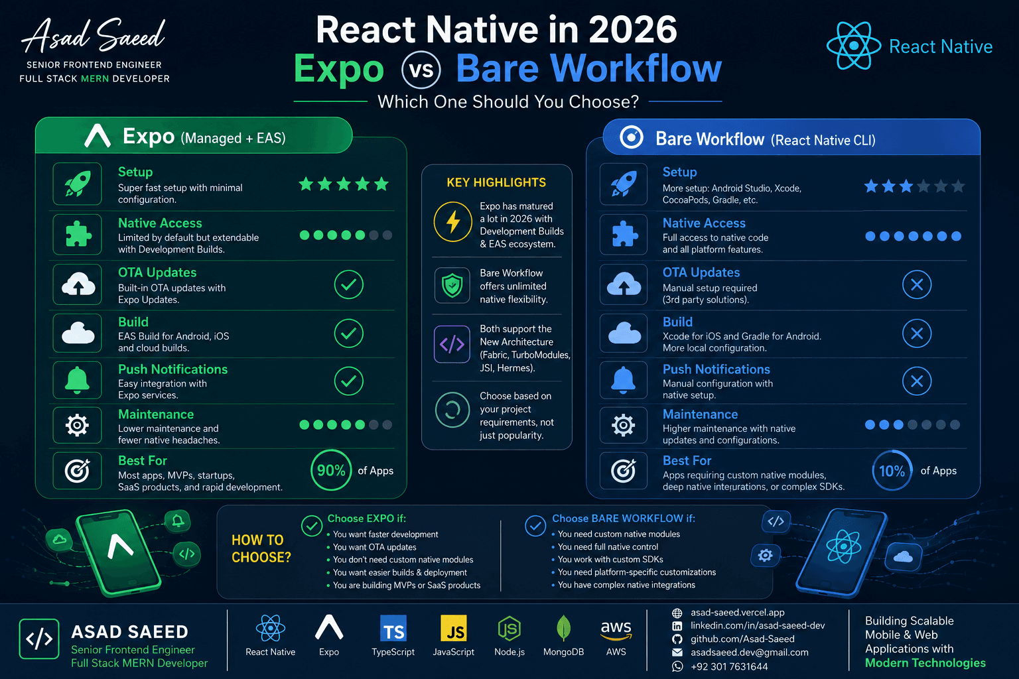Click the Bare Workflow Setup rocket icon

pos(624,184)
